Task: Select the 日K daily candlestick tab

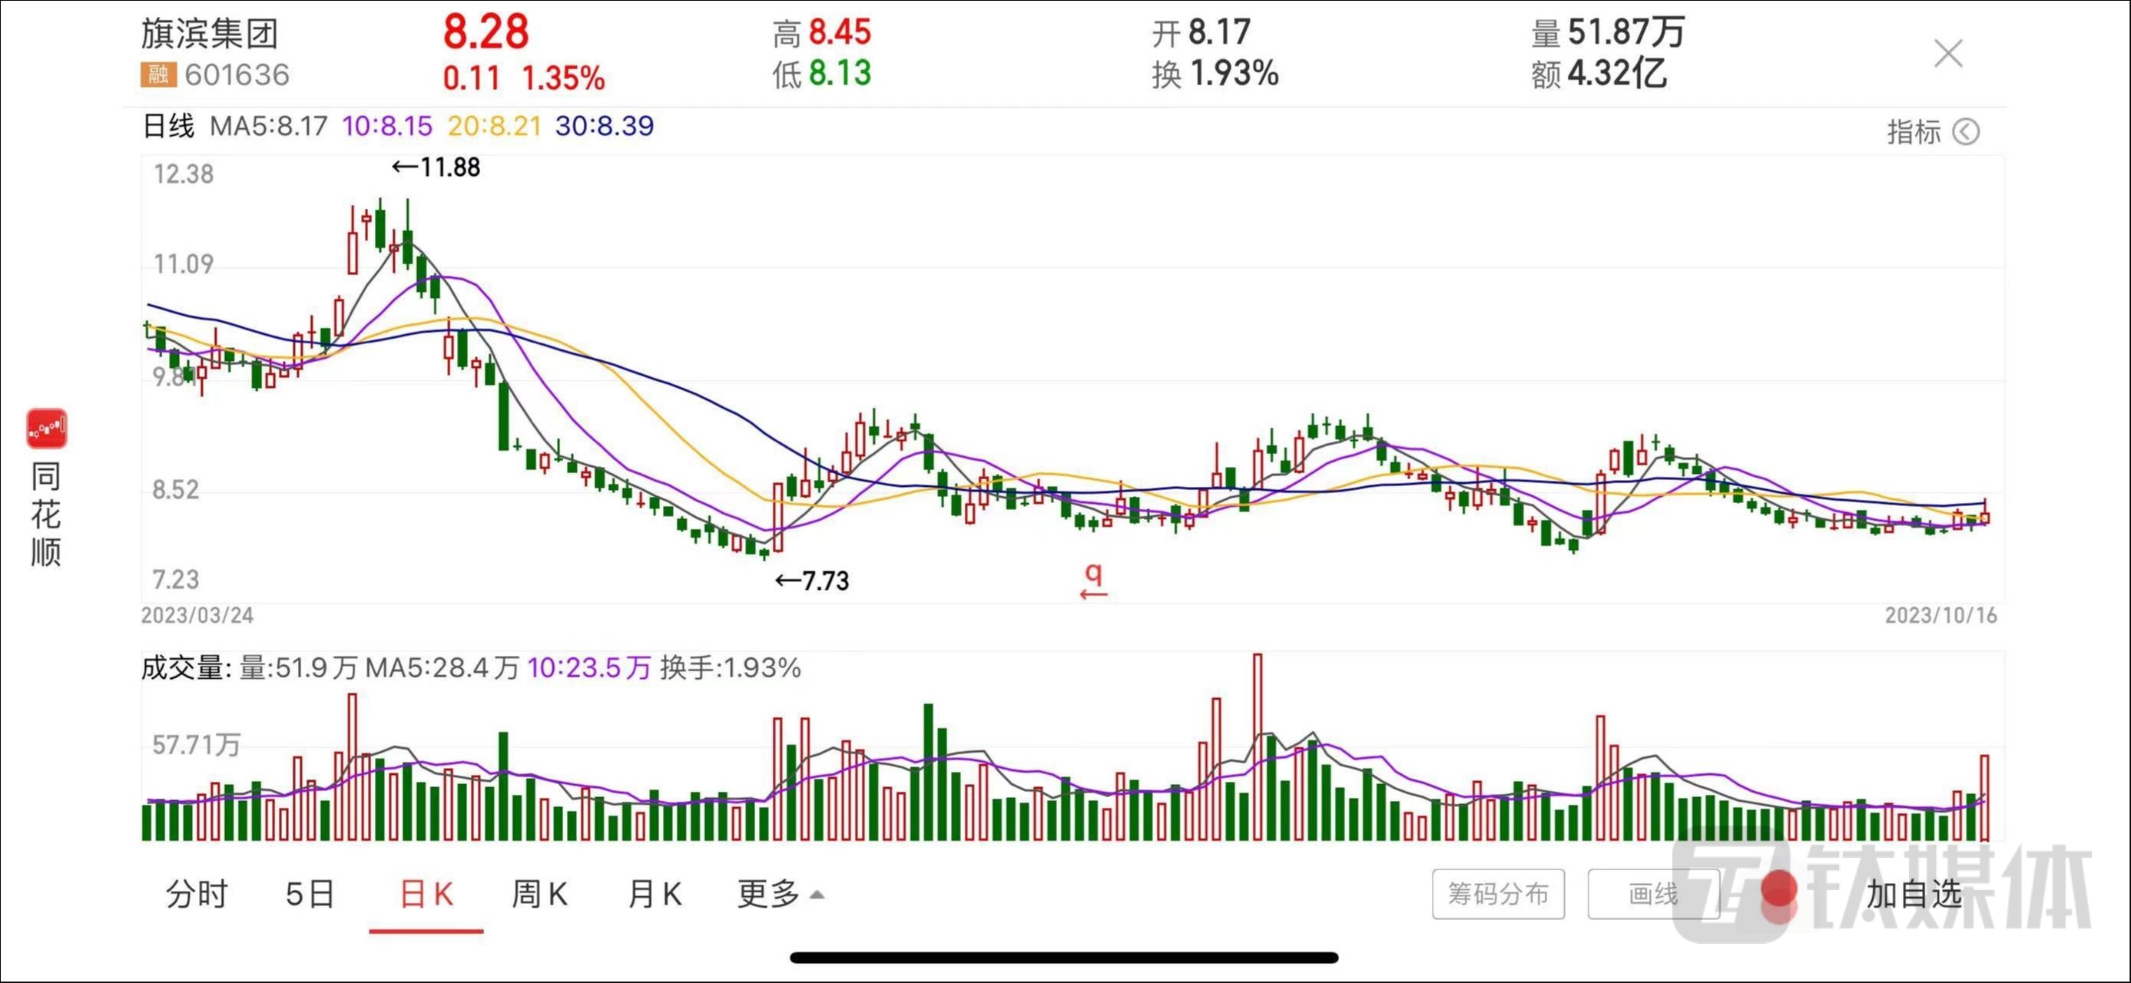Action: point(426,894)
